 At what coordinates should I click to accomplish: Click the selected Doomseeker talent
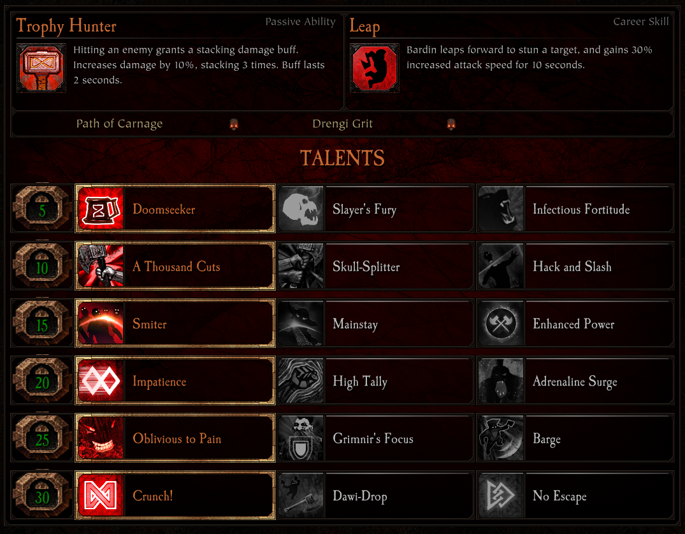175,209
